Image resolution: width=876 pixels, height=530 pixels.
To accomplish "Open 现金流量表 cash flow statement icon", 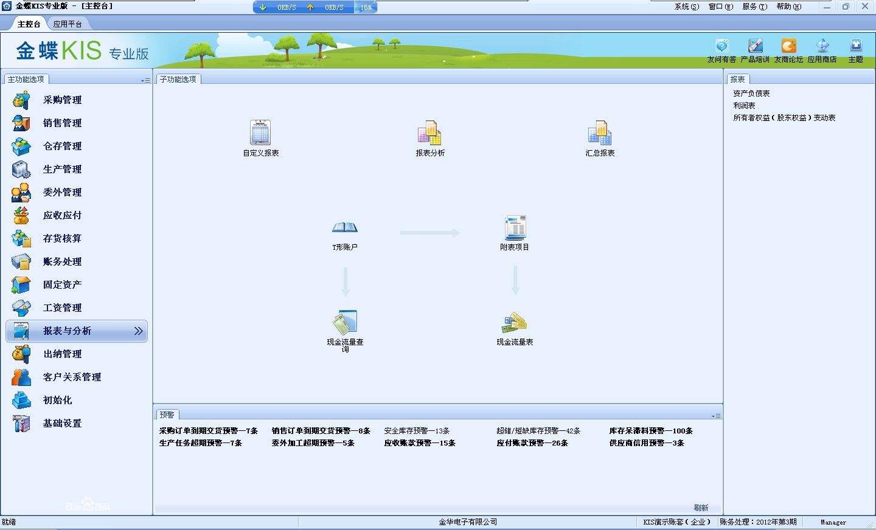I will tap(515, 323).
